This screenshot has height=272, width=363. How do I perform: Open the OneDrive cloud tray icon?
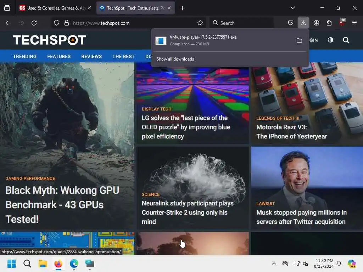tap(285, 263)
